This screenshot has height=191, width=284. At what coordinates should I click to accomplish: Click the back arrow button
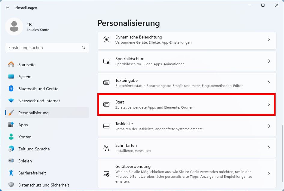[x=7, y=8]
